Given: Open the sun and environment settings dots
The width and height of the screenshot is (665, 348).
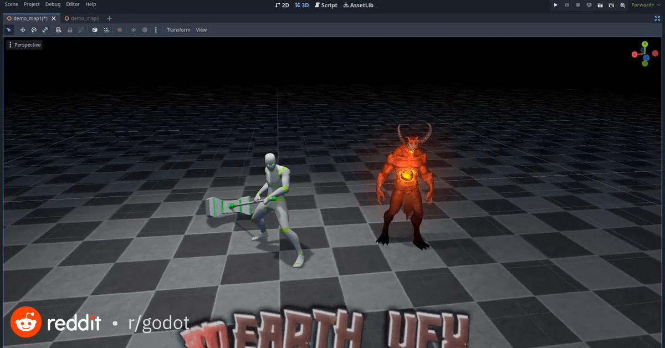Looking at the screenshot, I should (156, 30).
